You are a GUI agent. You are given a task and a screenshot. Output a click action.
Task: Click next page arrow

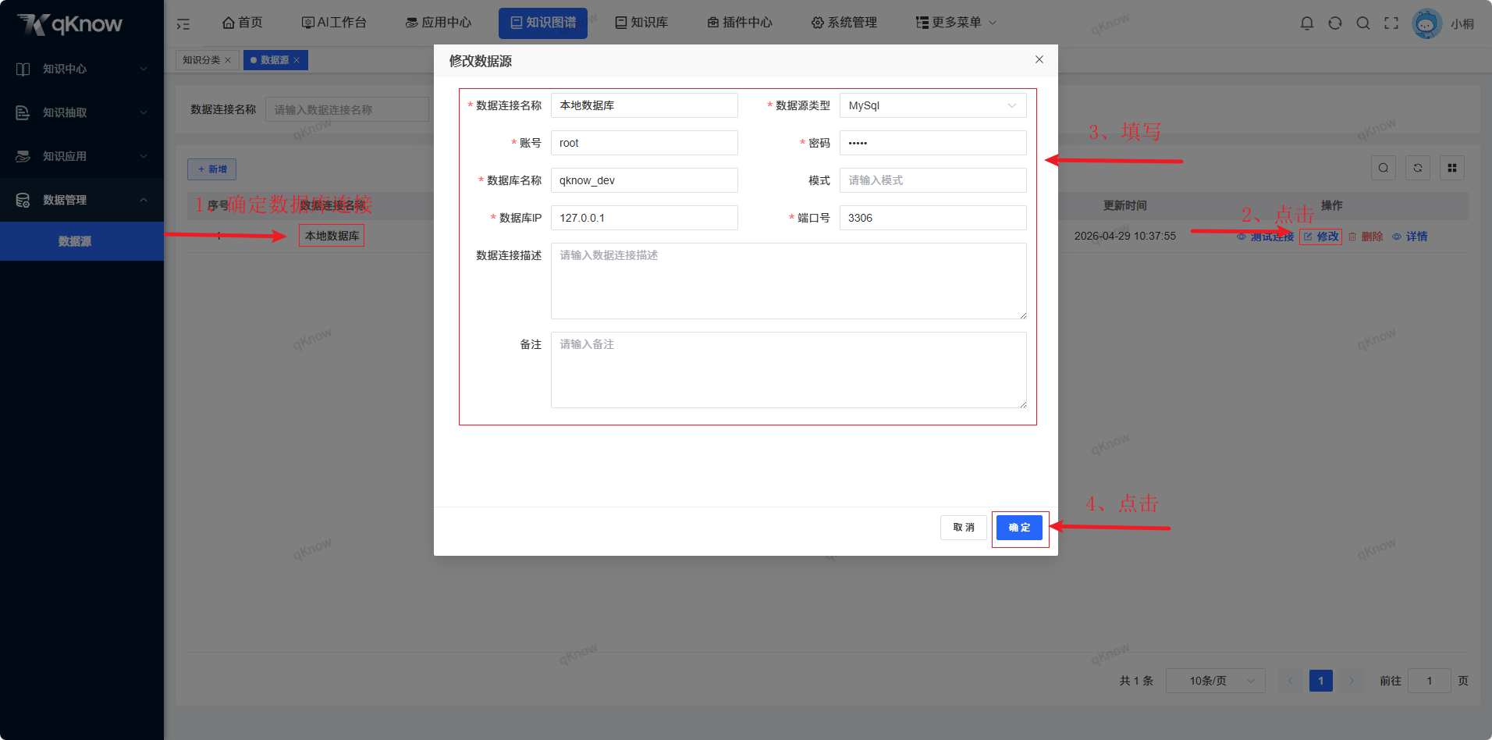coord(1352,681)
